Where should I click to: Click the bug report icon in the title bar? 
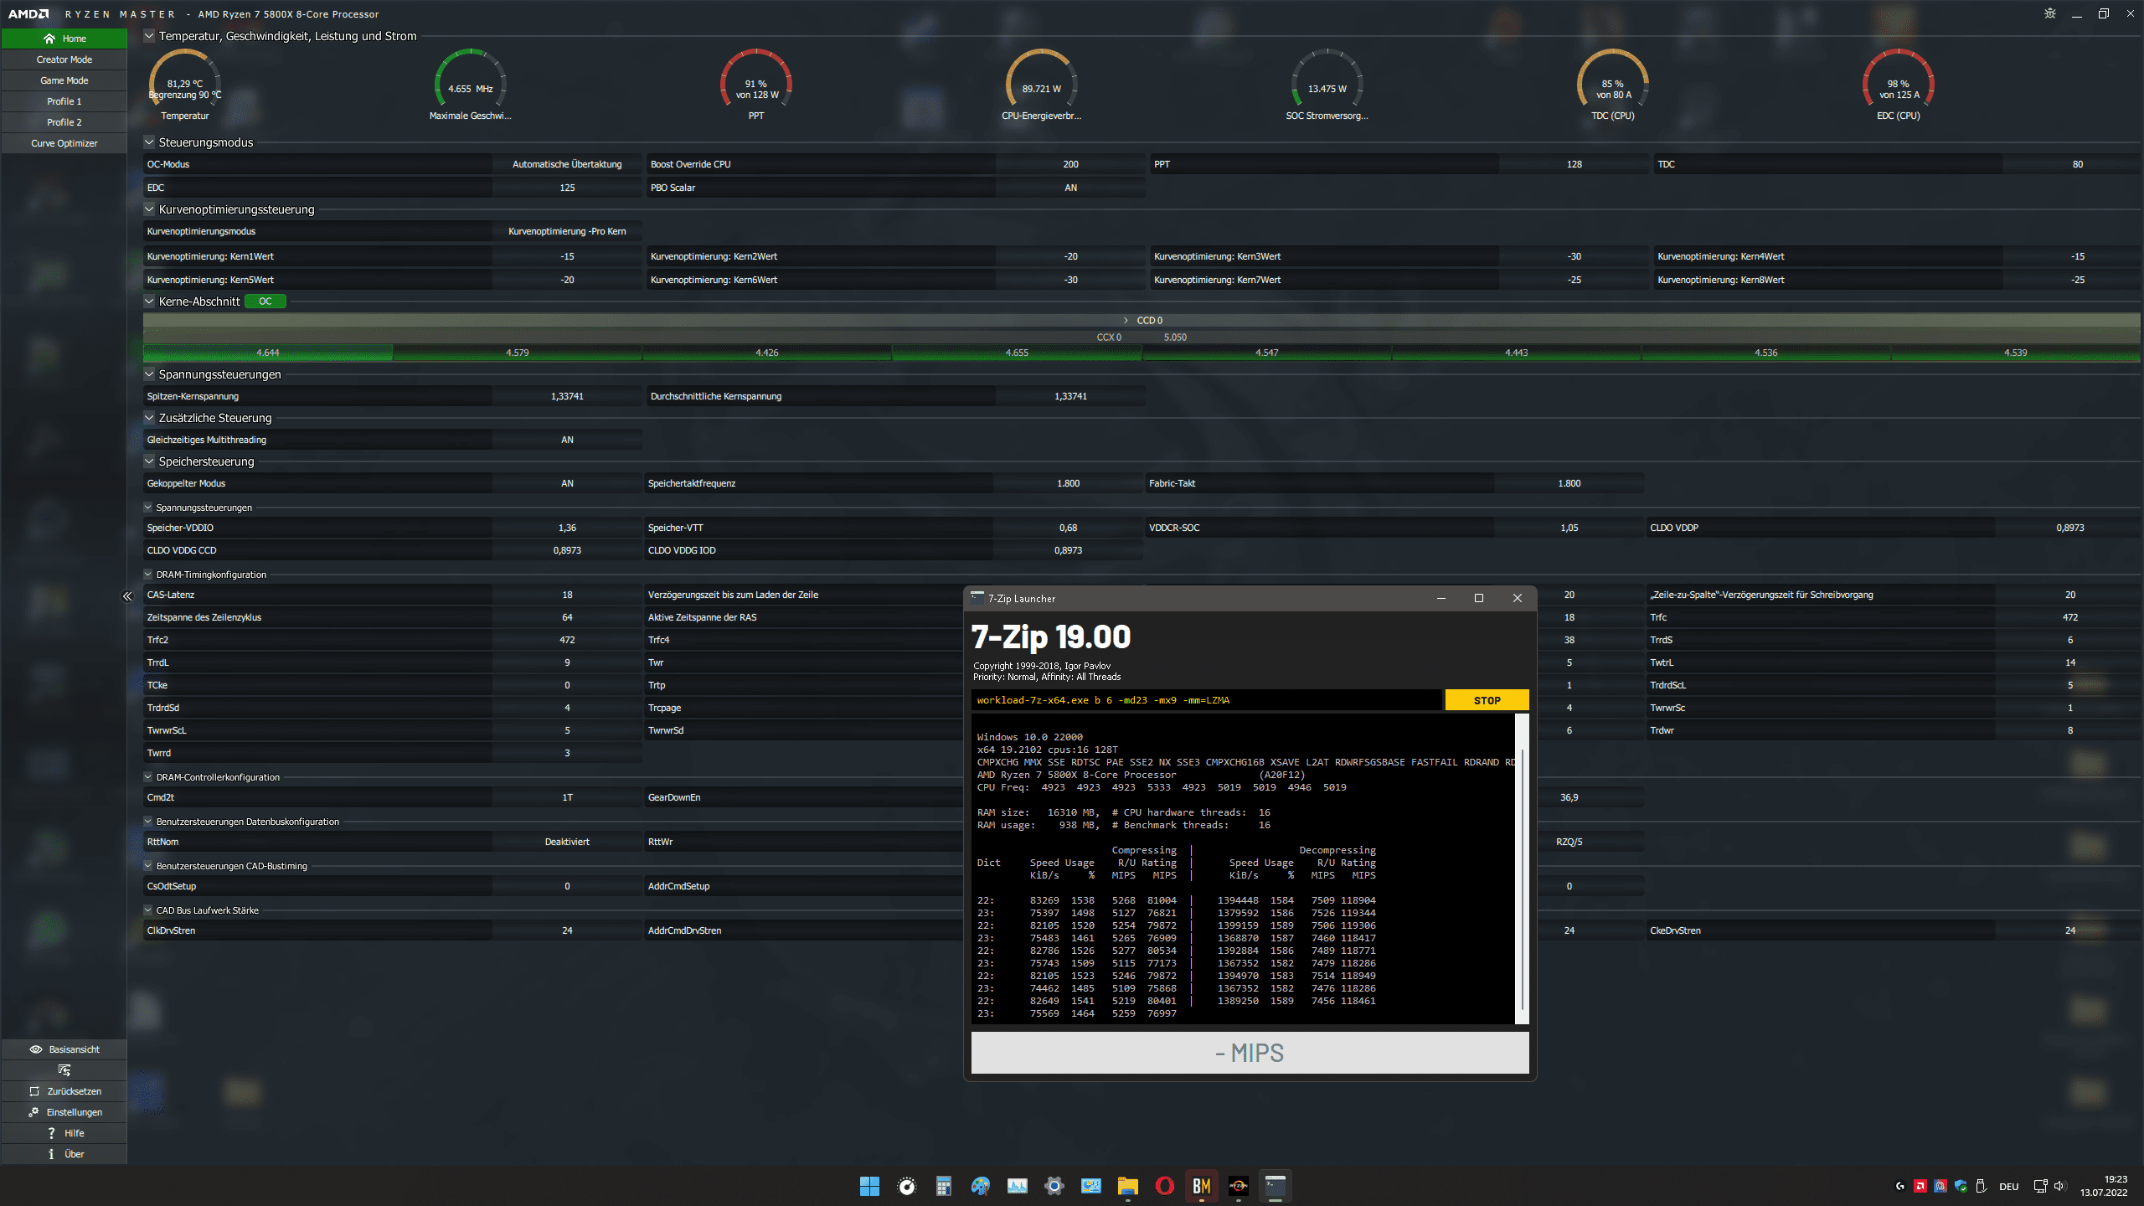pos(2050,13)
